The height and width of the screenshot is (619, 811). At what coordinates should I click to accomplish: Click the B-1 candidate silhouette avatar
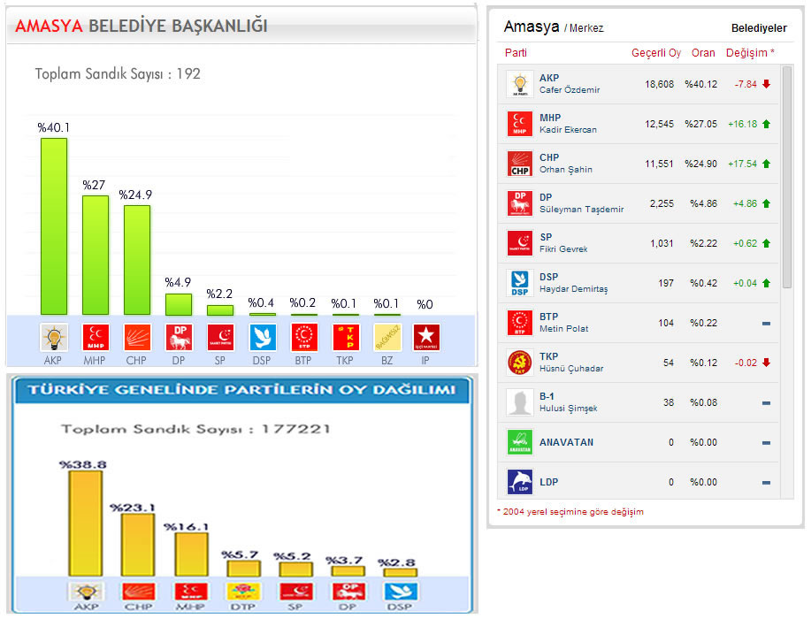pos(519,402)
